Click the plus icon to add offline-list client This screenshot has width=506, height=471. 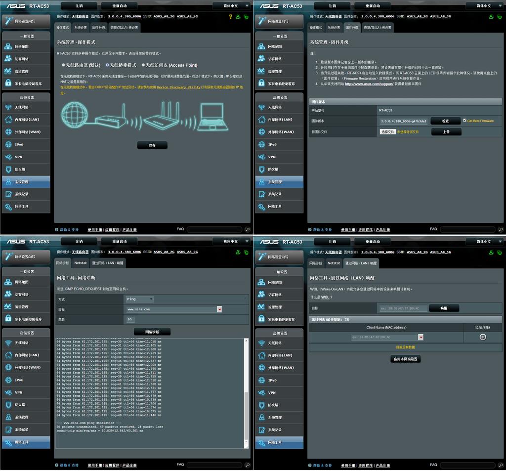[x=483, y=337]
